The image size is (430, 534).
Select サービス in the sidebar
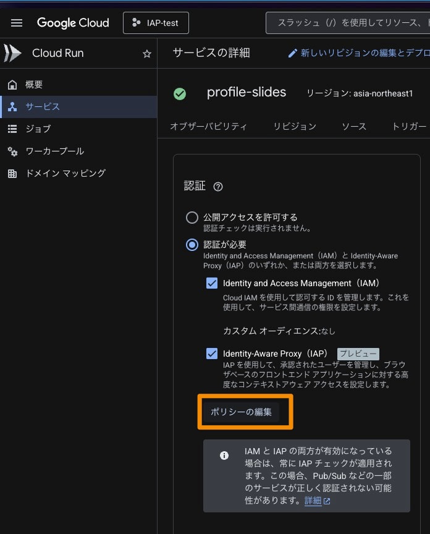click(x=78, y=106)
